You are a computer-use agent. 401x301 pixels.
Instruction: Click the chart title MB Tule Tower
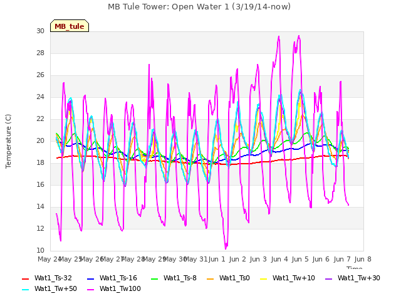click(x=199, y=7)
